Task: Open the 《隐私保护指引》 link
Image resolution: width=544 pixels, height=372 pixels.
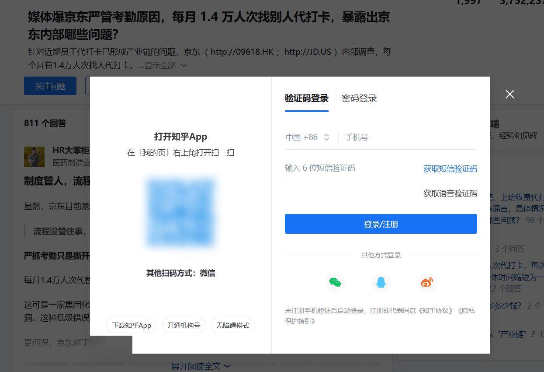Action: click(380, 316)
